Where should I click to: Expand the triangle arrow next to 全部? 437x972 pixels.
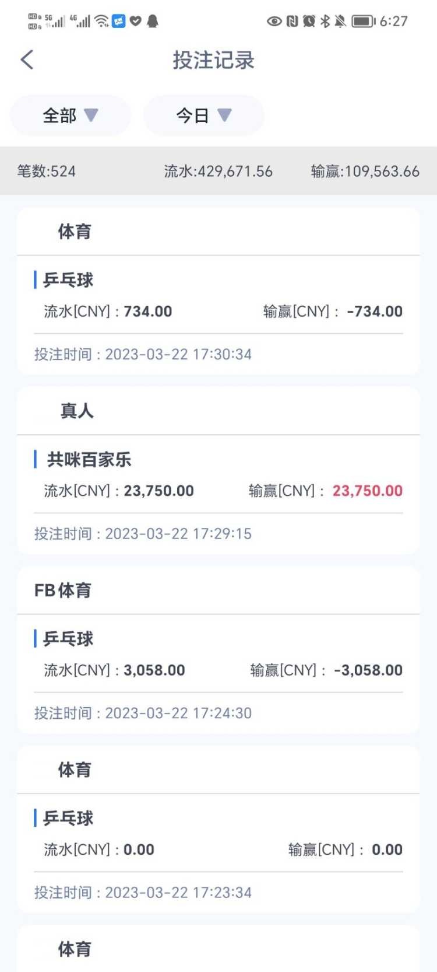click(91, 115)
